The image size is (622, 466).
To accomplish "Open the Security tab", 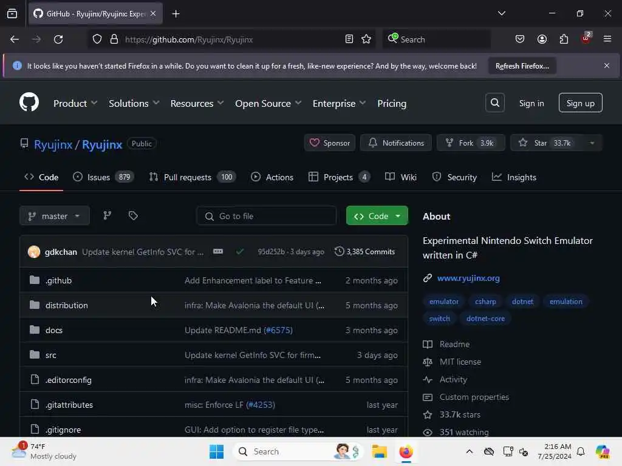I will pyautogui.click(x=454, y=177).
